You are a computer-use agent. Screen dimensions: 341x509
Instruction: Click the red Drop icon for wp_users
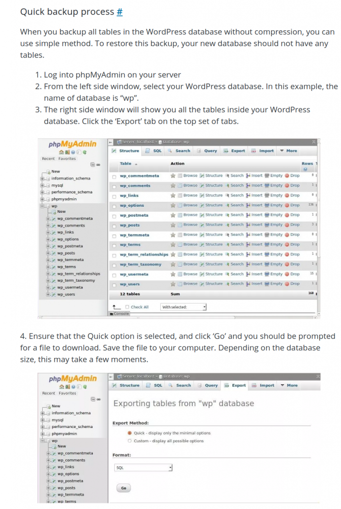coord(287,284)
